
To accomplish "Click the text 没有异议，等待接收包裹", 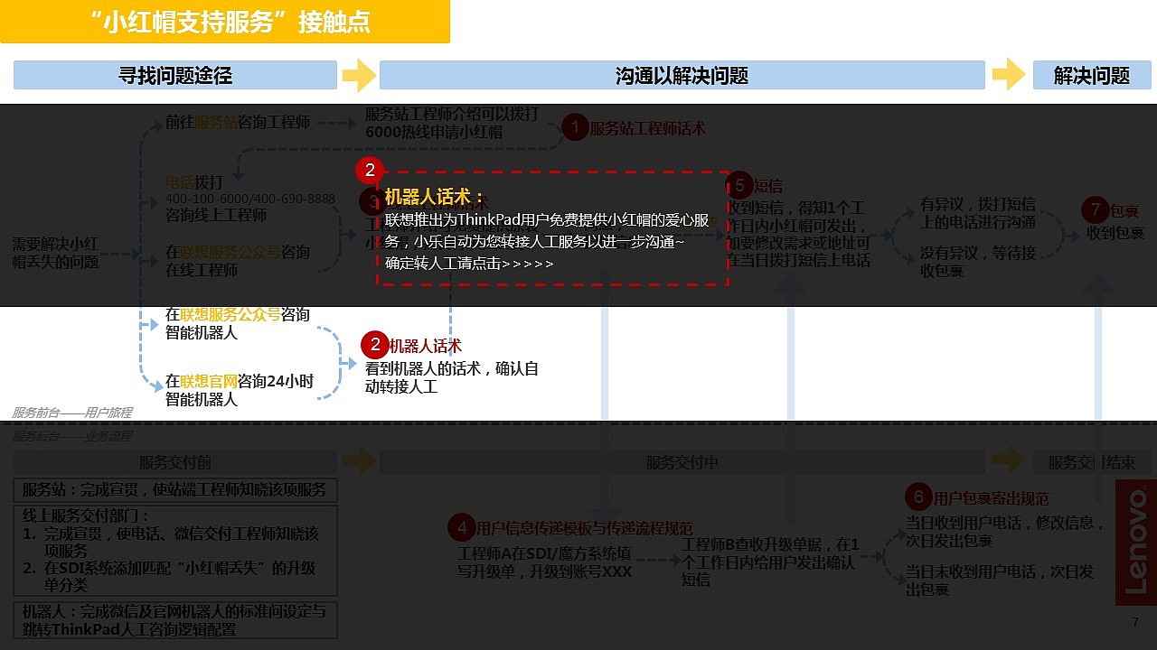I will click(x=978, y=261).
